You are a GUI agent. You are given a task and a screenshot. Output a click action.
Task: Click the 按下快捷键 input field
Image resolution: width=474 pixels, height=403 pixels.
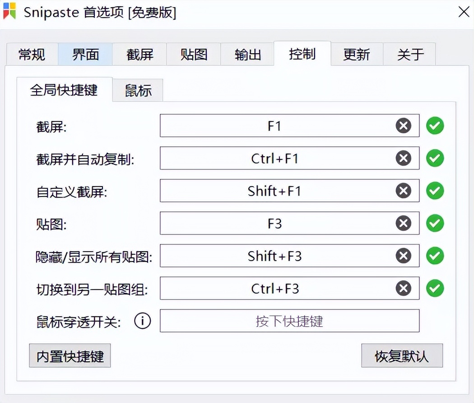[289, 321]
